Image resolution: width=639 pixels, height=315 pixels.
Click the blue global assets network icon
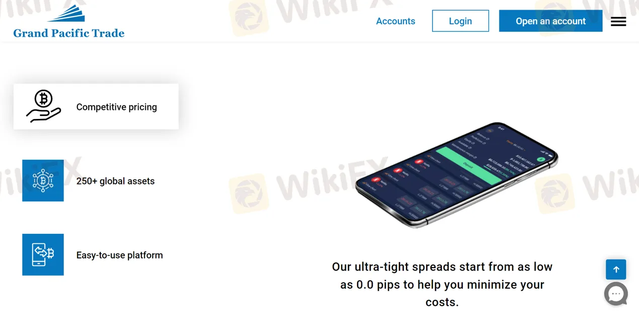tap(43, 180)
